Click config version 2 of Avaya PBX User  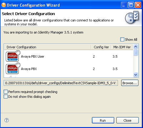tap(94, 56)
